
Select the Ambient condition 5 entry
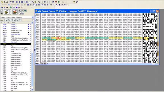16,65
